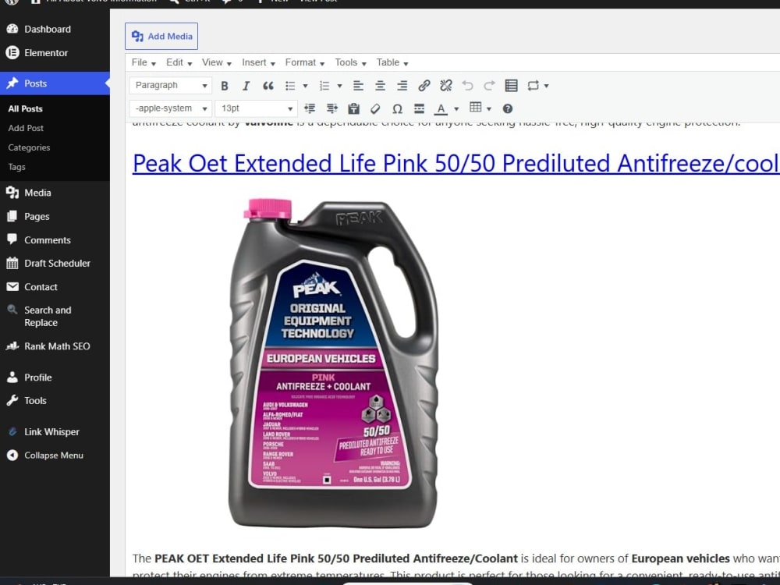
Task: Open the Paragraph format dropdown
Action: (x=171, y=85)
